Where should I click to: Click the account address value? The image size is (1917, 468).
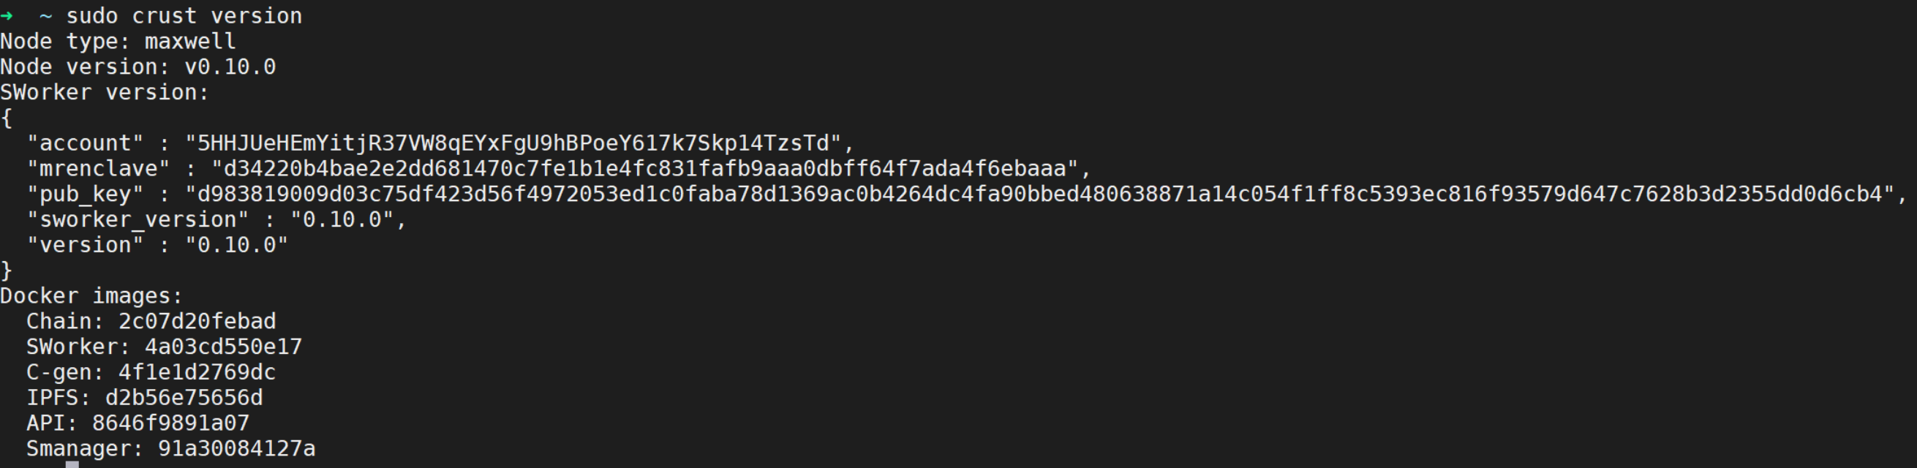pyautogui.click(x=513, y=143)
